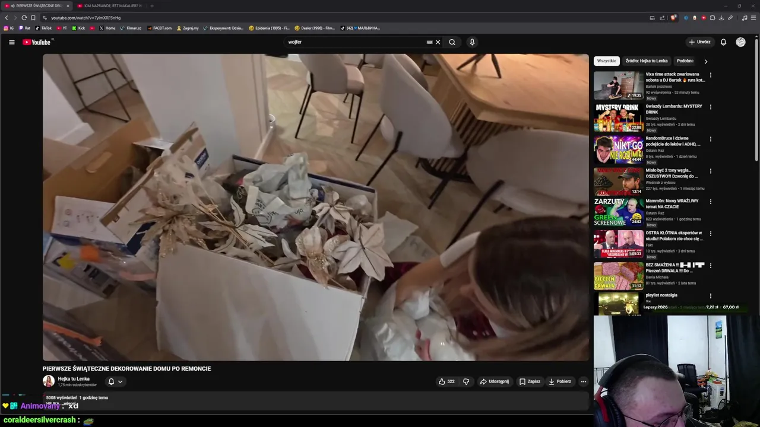Open options menu for playlist nostalgia

point(710,296)
